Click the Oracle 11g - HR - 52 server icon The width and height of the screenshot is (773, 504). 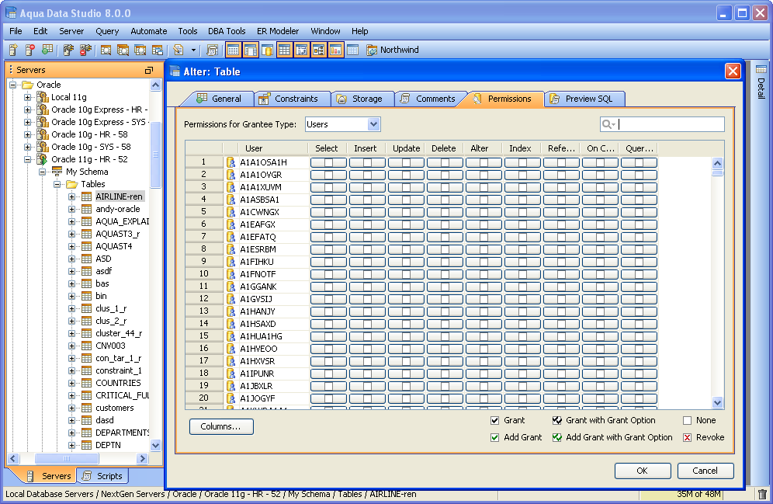[x=43, y=159]
